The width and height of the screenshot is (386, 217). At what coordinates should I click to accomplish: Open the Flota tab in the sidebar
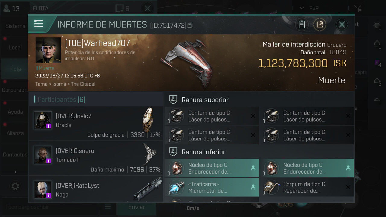pos(15,69)
